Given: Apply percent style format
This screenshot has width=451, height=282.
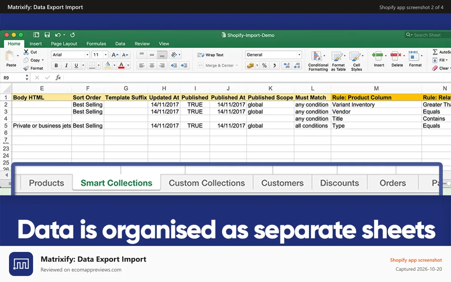Looking at the screenshot, I should 265,65.
